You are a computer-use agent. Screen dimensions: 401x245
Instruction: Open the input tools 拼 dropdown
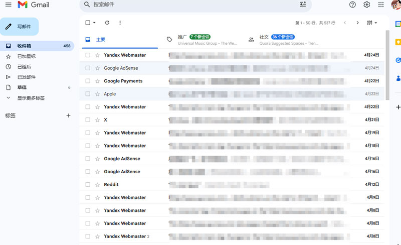pyautogui.click(x=372, y=23)
